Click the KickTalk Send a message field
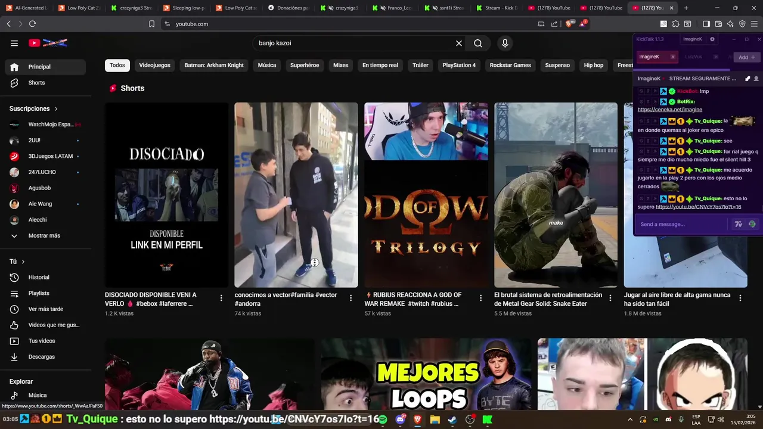Image resolution: width=763 pixels, height=429 pixels. pos(683,224)
